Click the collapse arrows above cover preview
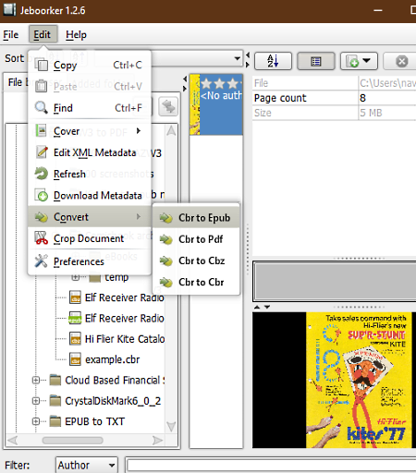Image resolution: width=416 pixels, height=473 pixels. coord(262,307)
